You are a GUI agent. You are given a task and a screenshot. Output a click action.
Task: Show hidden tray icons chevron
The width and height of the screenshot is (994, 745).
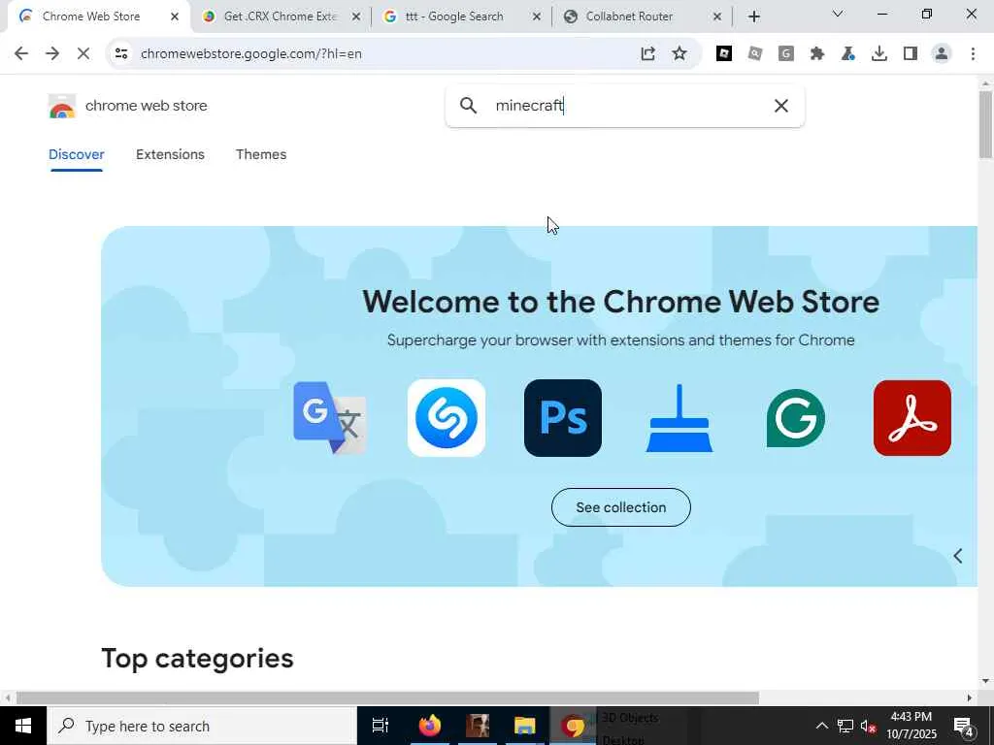[821, 726]
